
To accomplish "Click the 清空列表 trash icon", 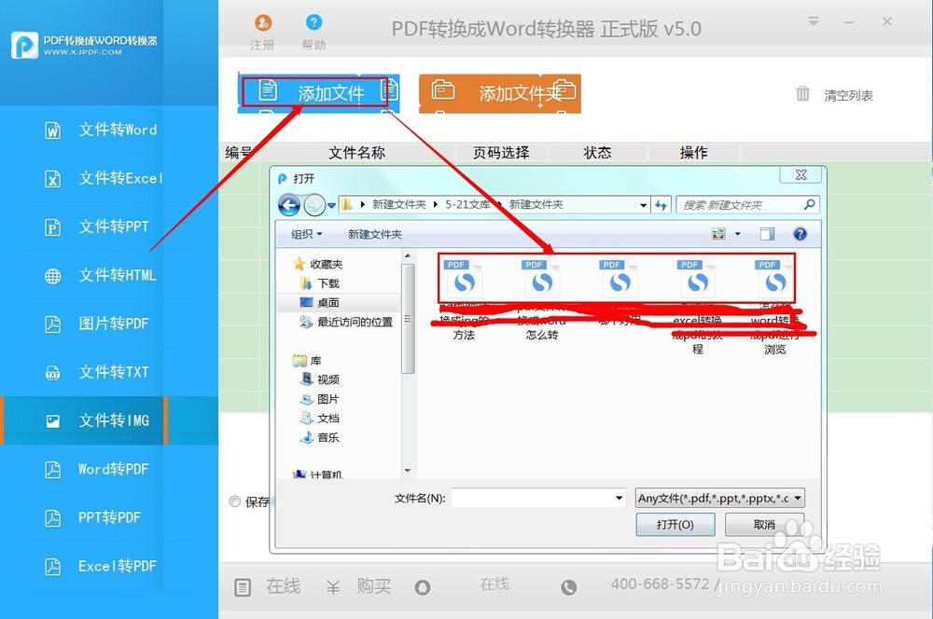I will click(x=802, y=94).
